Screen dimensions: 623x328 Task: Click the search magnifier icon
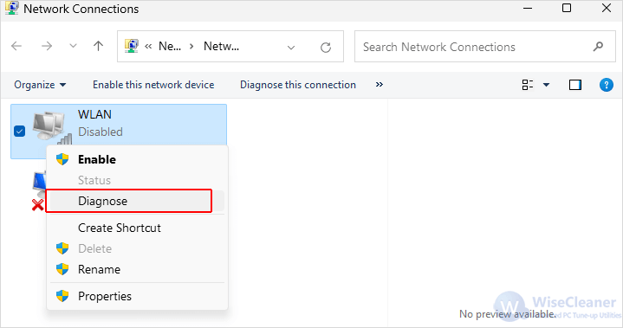click(x=598, y=47)
